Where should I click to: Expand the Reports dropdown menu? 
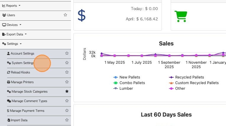[12, 6]
